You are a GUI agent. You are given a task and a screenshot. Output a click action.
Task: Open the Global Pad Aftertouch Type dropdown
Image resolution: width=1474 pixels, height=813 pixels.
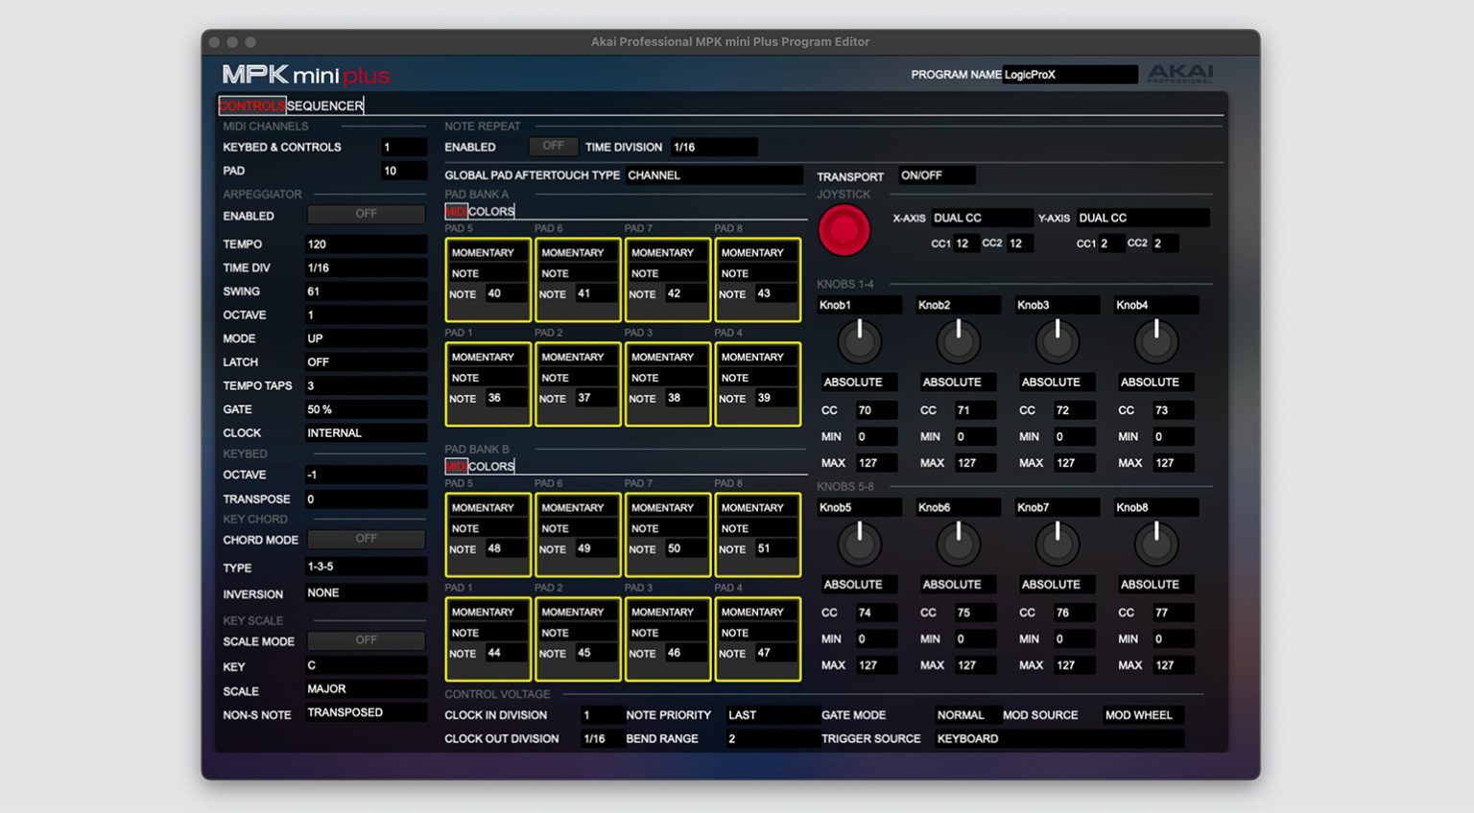[714, 175]
